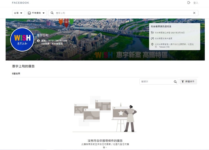Click the 粉絲專頁名稱未變更 text

click(x=163, y=38)
